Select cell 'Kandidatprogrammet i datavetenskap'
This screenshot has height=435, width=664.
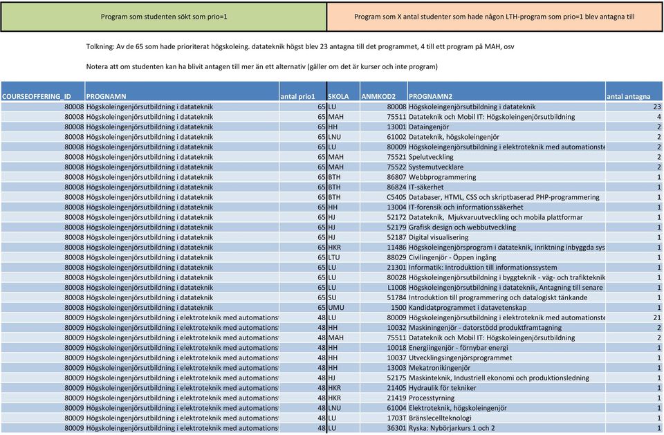[x=506, y=308]
